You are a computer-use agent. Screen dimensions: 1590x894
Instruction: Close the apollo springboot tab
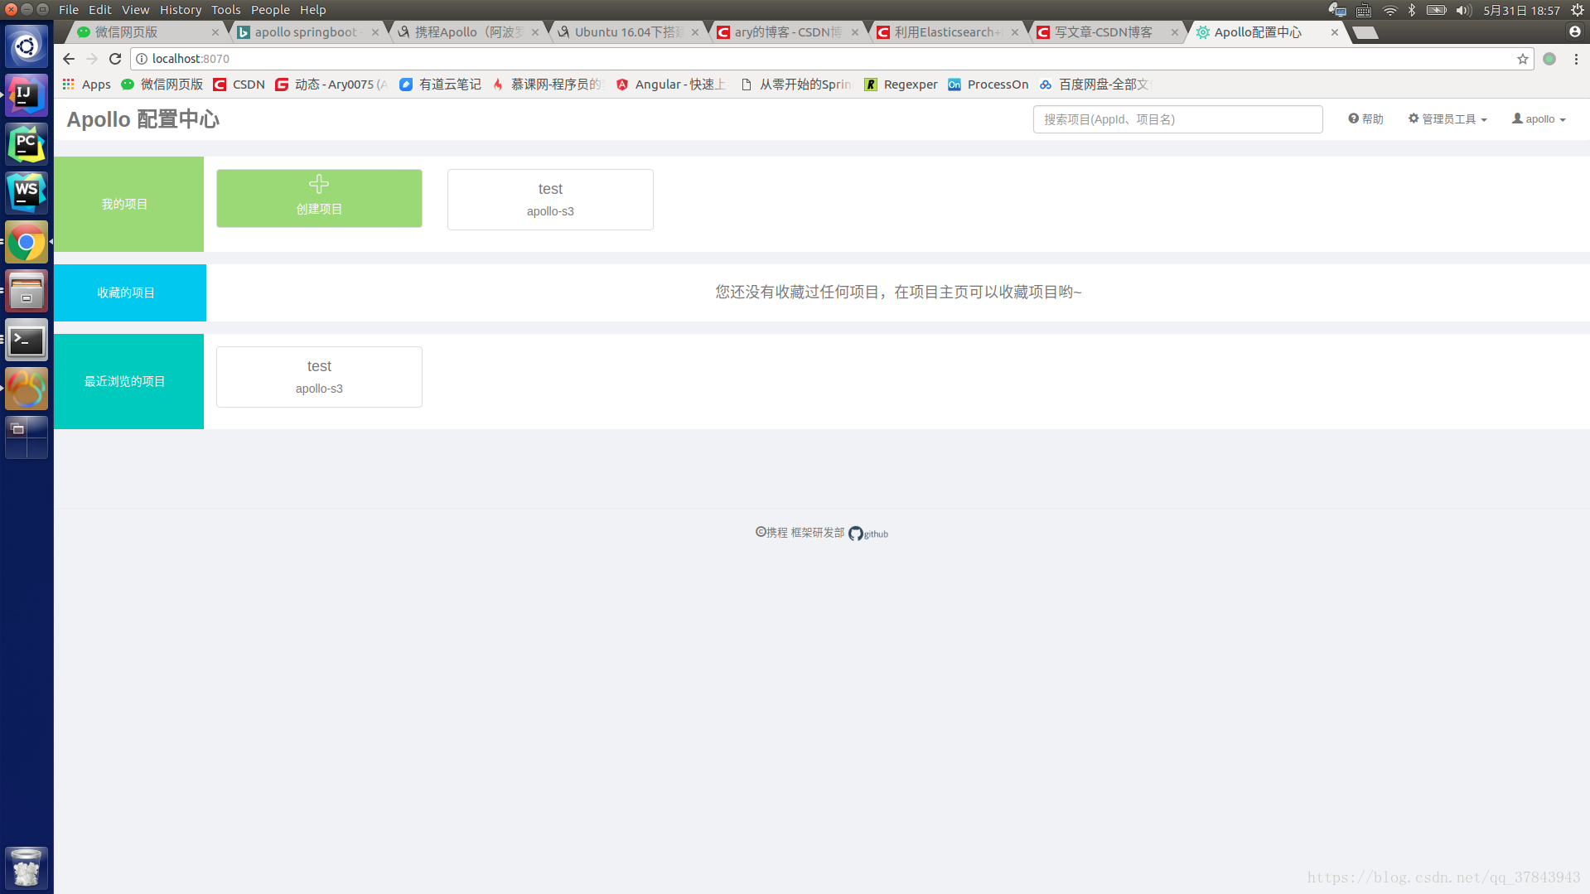(x=375, y=32)
